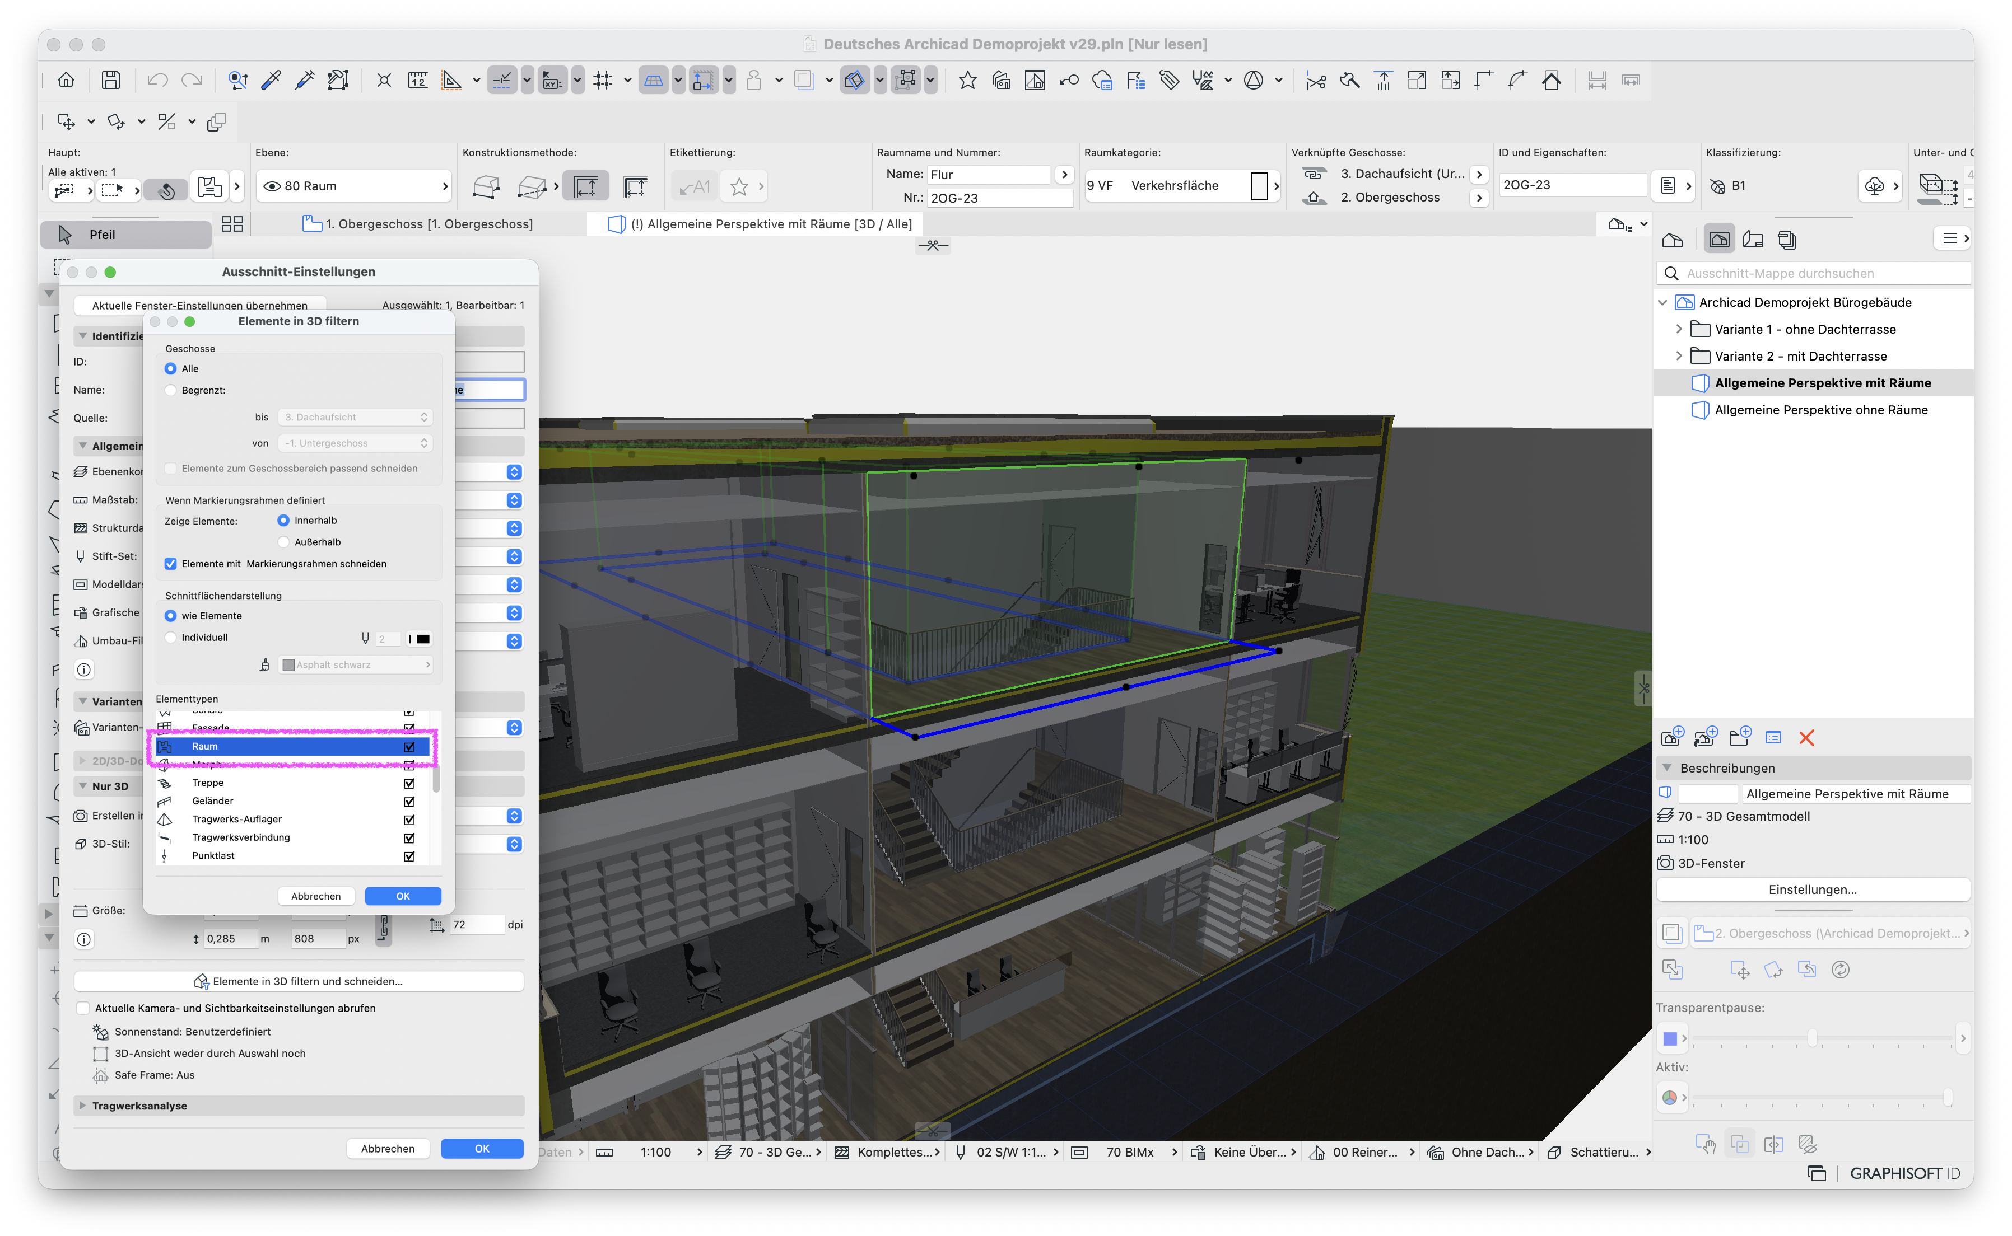Screen dimensions: 2012x1236
Task: Click the Ausschnitt-Mappe durchsuchen search field
Action: coord(1813,273)
